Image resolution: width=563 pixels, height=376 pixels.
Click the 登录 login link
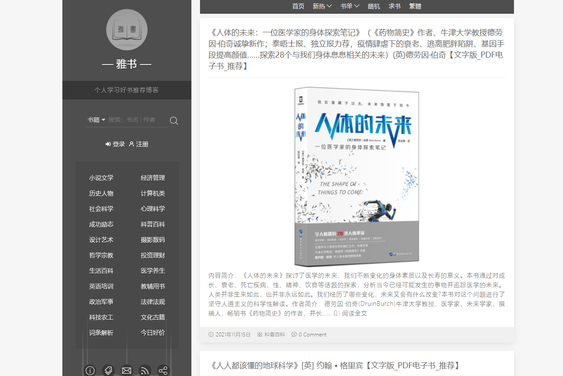[115, 144]
